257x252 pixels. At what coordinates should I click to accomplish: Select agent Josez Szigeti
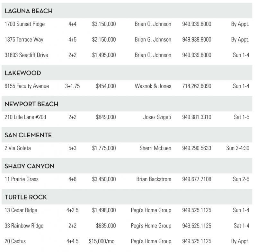pos(157,117)
